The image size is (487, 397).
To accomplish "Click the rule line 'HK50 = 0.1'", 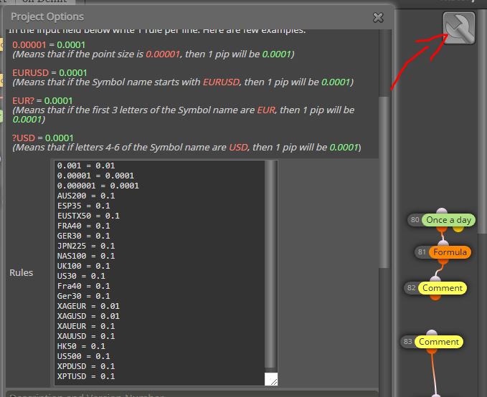I will 81,346.
